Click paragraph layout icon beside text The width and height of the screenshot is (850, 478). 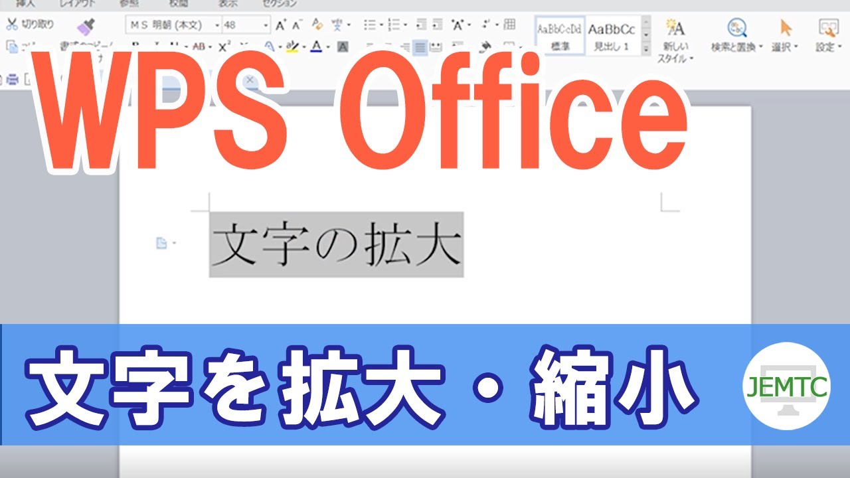coord(161,244)
